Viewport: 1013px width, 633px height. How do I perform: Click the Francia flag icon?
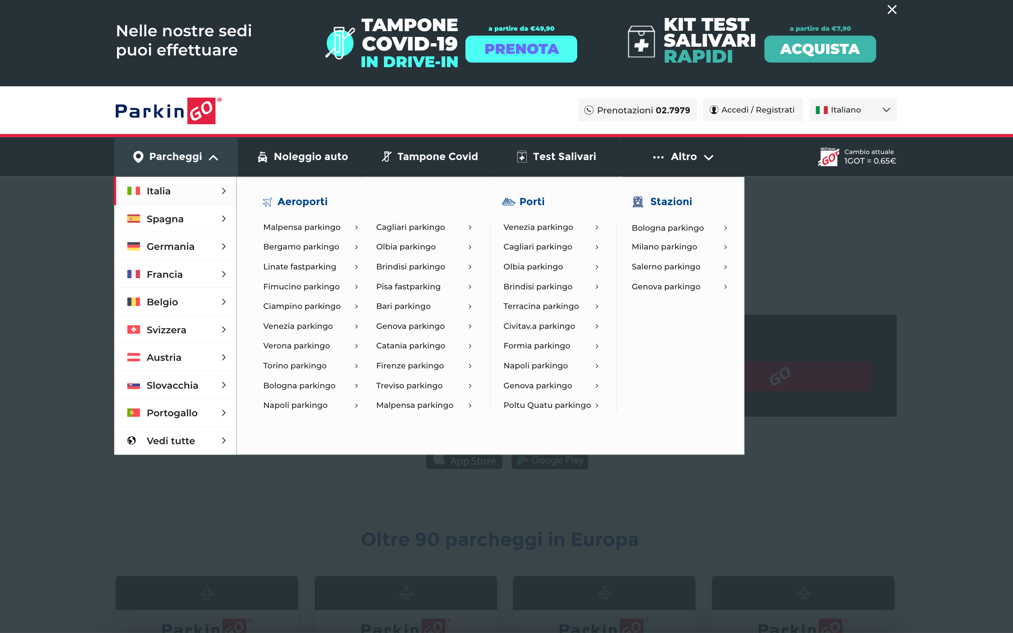pos(134,274)
